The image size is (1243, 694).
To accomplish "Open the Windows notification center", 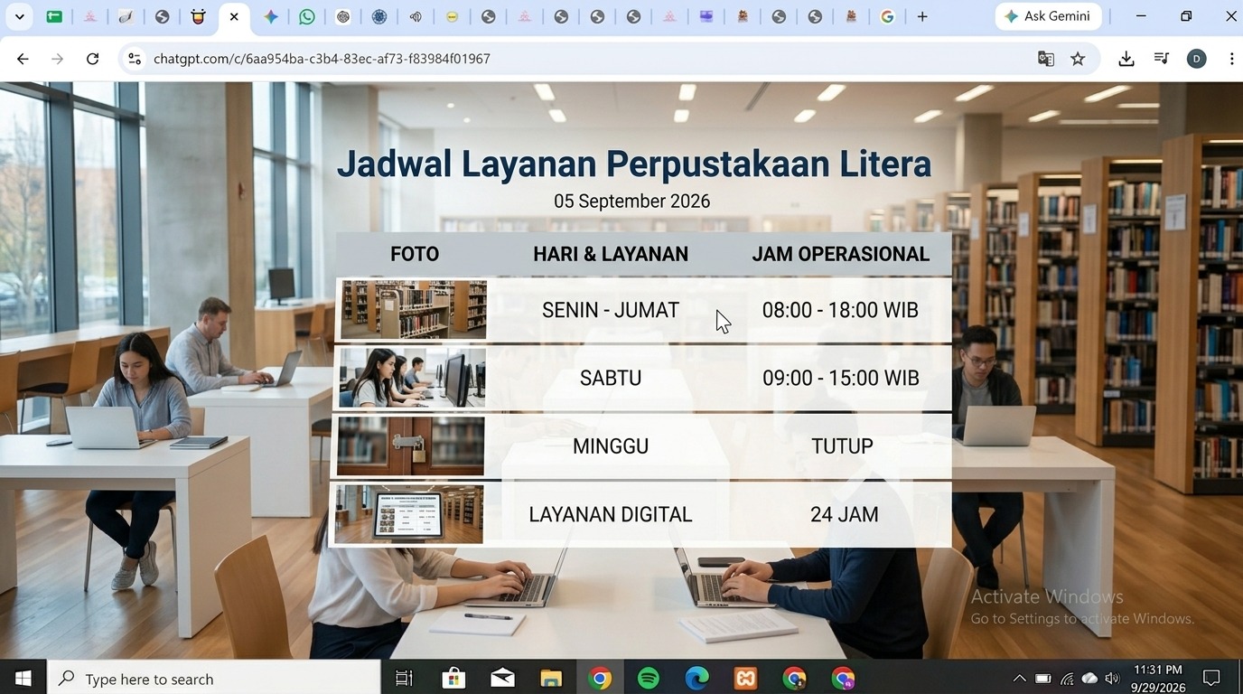I will (1211, 678).
